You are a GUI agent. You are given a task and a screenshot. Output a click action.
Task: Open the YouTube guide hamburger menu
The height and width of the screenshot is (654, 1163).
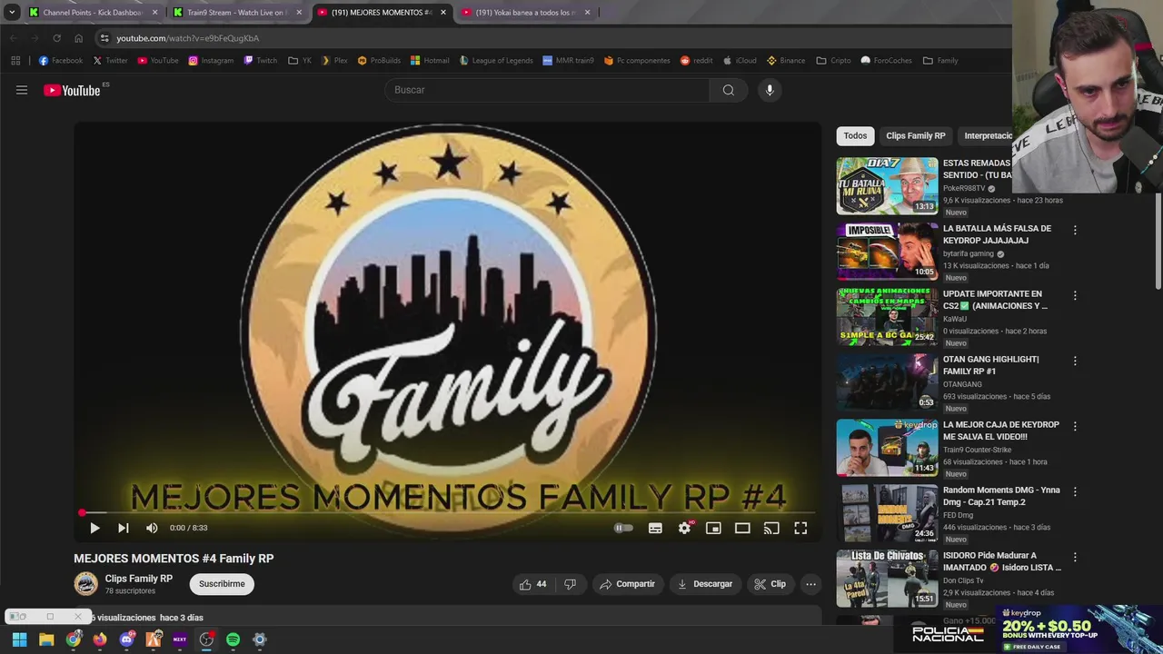(x=22, y=90)
